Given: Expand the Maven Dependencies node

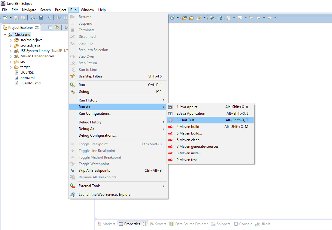Looking at the screenshot, I should pos(11,56).
